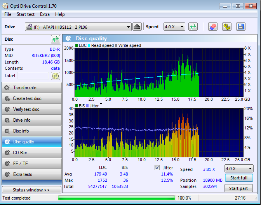Click the BIS green legend swatch
This screenshot has height=205, width=261.
pos(77,106)
